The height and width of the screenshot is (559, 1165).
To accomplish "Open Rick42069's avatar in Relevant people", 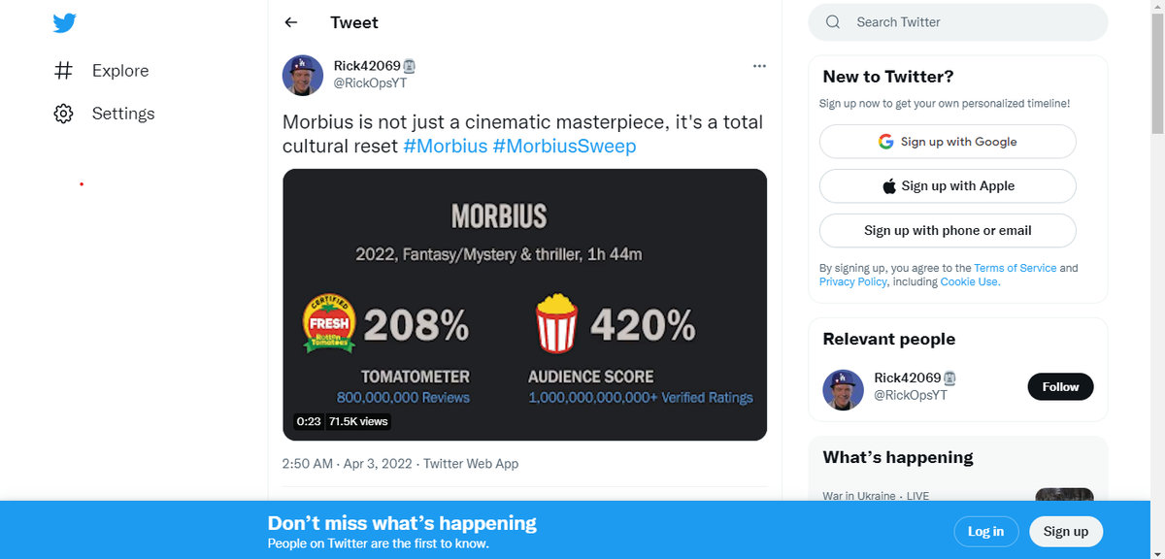I will pos(843,387).
